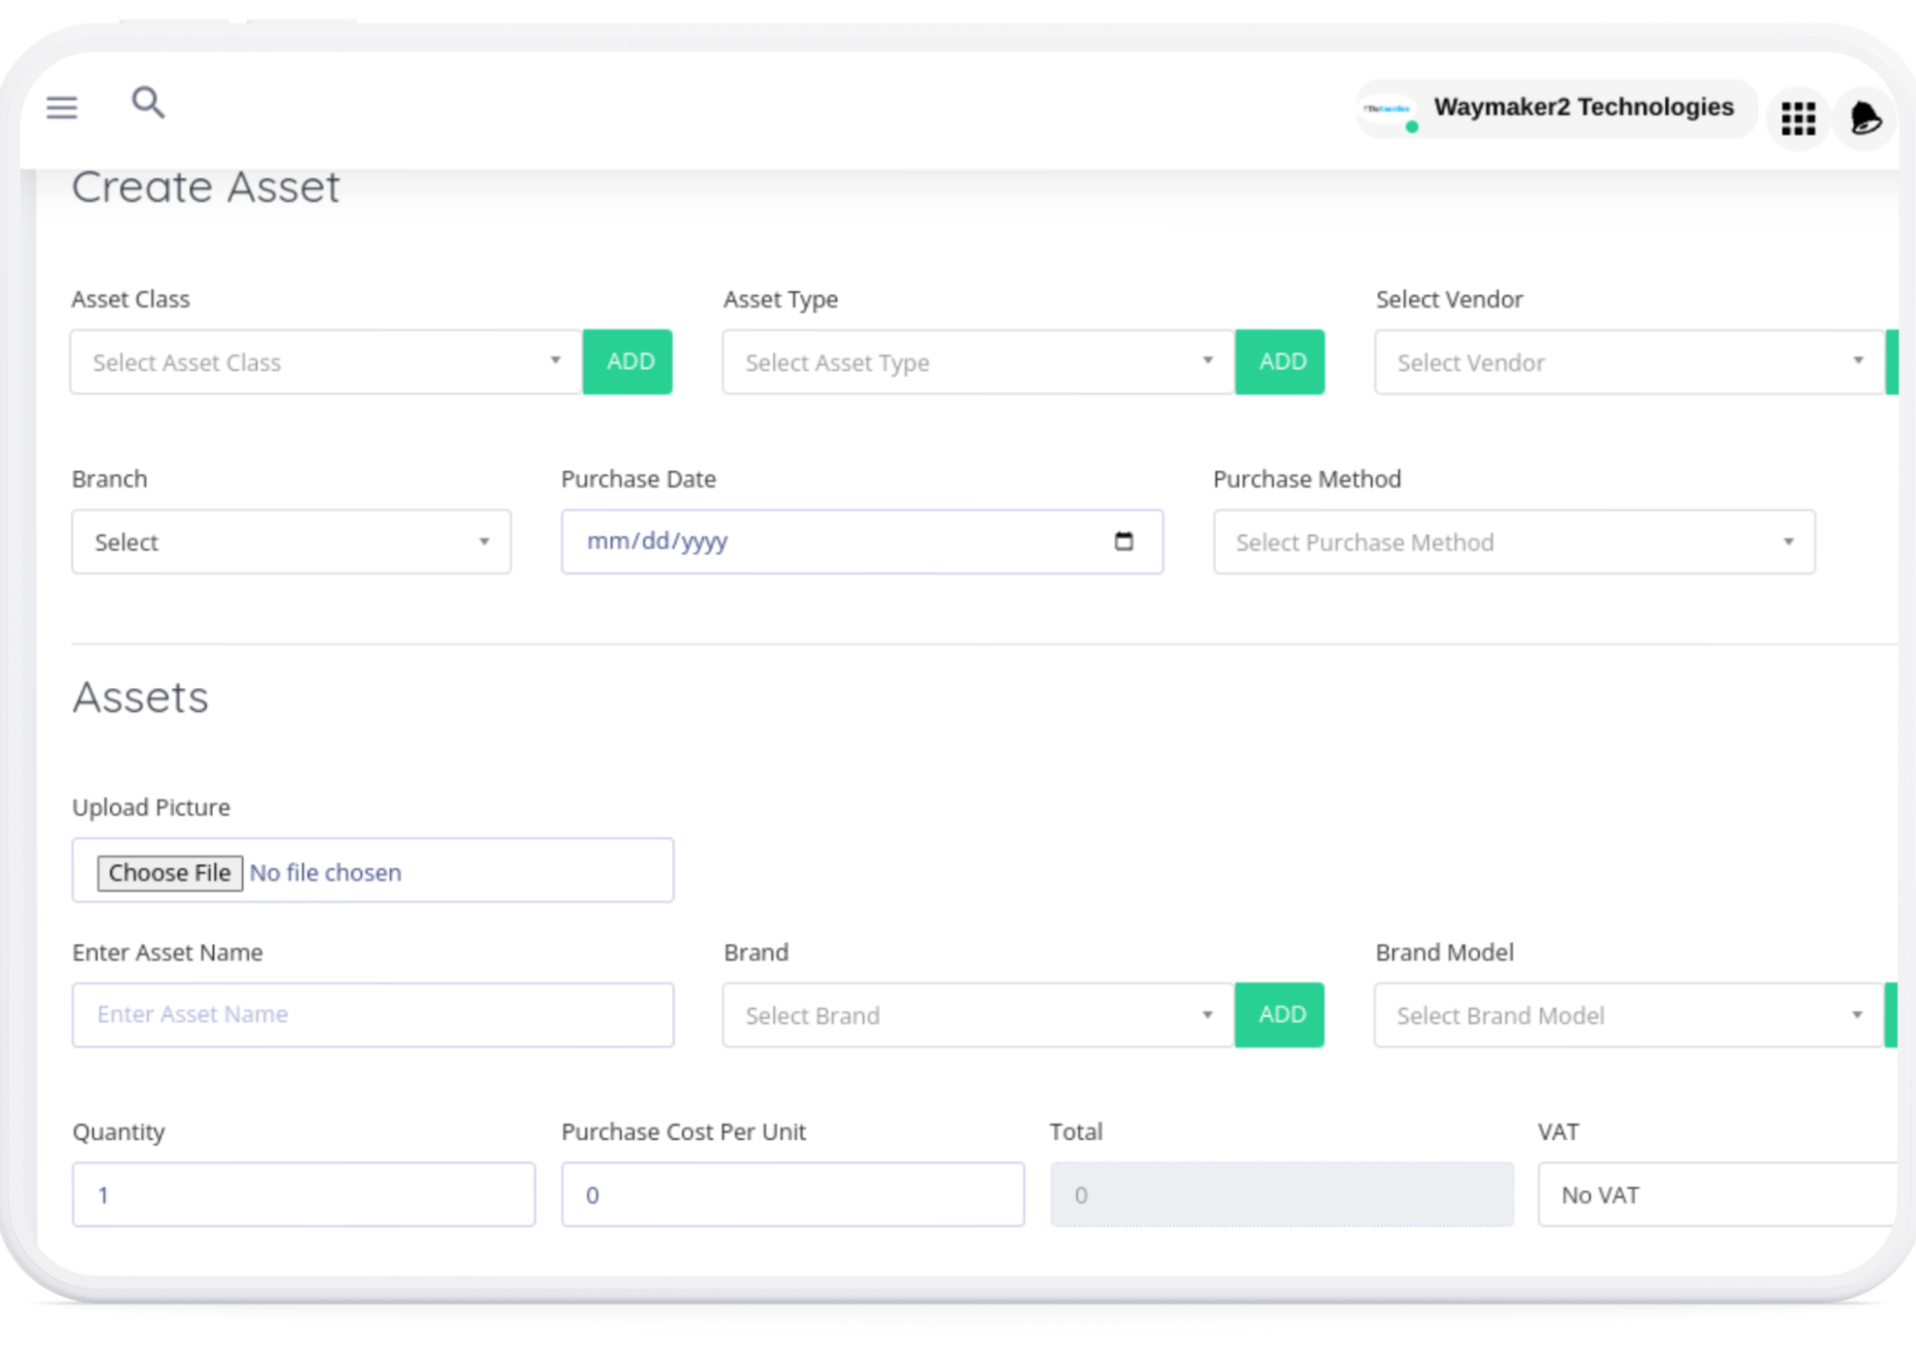The height and width of the screenshot is (1358, 1916).
Task: Open the apps grid icon
Action: coord(1798,119)
